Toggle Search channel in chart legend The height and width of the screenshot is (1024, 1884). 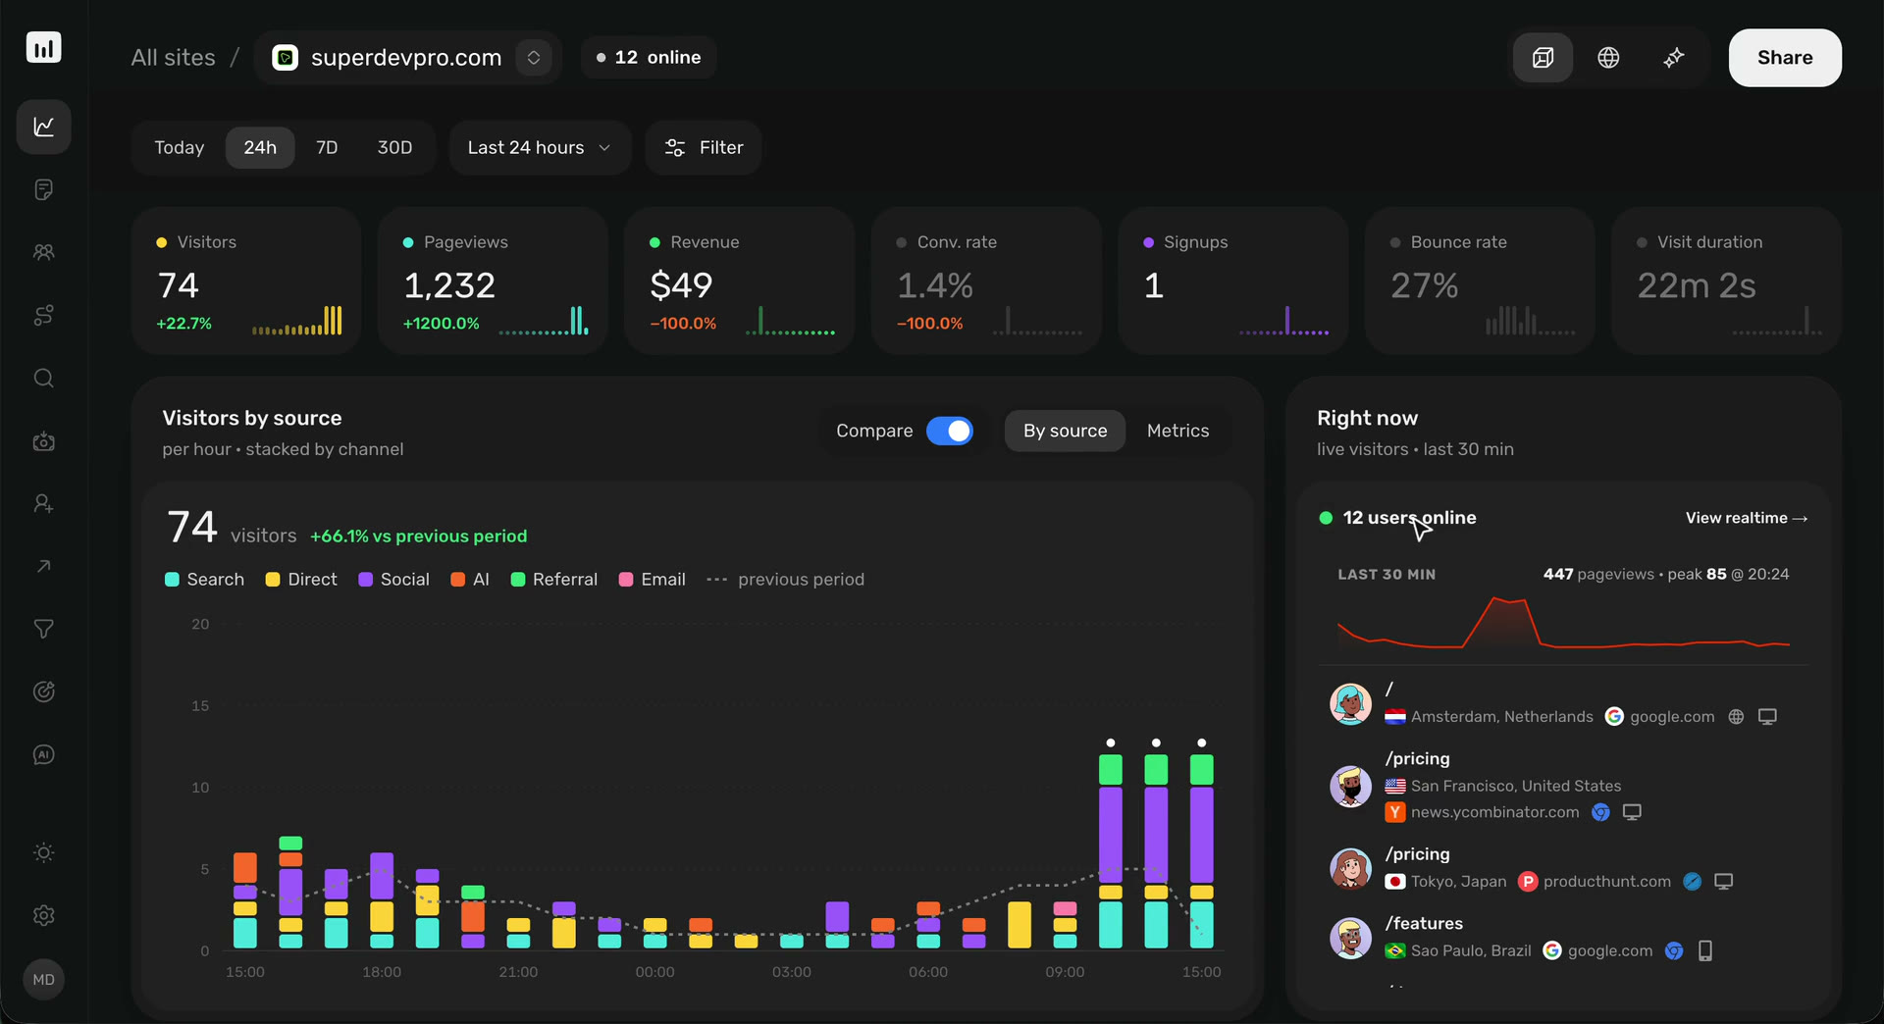pyautogui.click(x=204, y=580)
